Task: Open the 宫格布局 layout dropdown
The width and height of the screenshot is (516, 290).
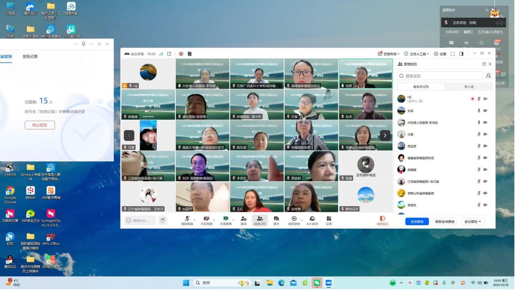Action: pyautogui.click(x=389, y=54)
